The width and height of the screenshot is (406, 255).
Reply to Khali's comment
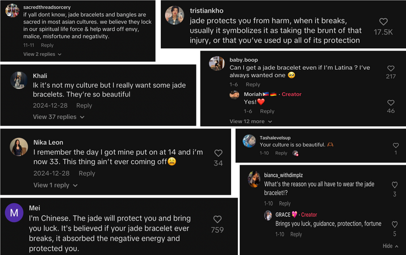[x=84, y=106]
